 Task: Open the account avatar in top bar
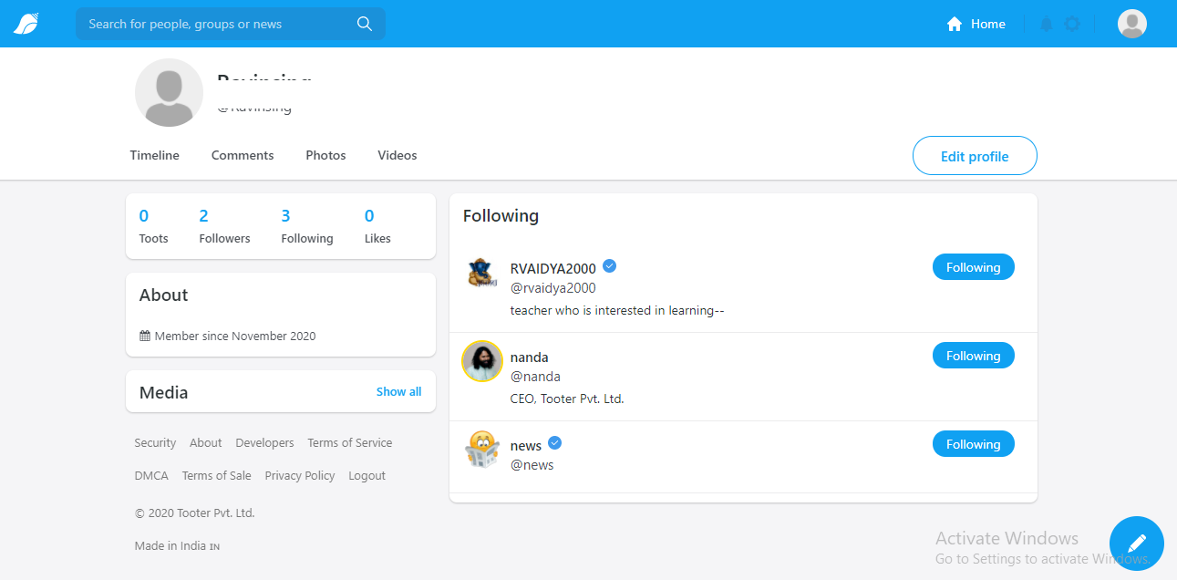[x=1131, y=24]
